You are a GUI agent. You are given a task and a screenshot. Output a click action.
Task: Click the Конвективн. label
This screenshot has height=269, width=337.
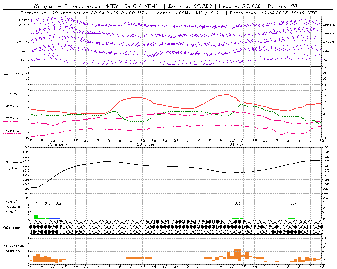point(14,246)
